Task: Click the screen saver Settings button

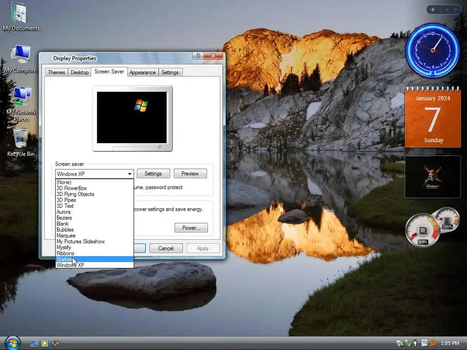Action: tap(153, 174)
